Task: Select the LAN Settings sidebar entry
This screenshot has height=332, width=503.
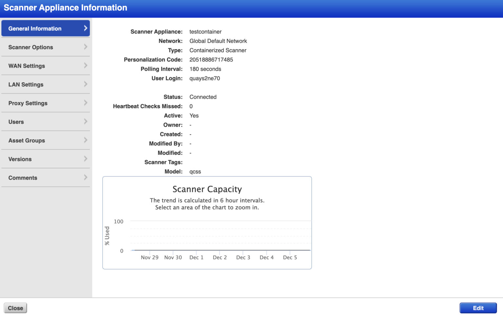Action: coord(39,84)
